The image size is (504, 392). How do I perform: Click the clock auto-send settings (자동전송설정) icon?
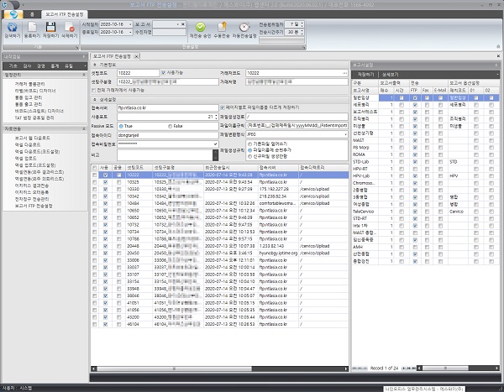(244, 27)
